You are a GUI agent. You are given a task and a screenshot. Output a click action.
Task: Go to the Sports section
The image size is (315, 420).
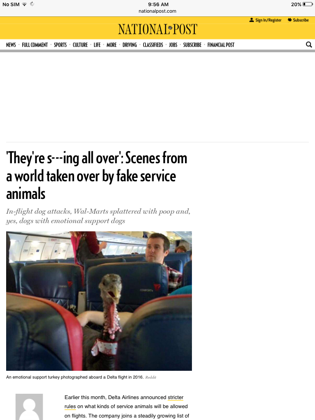pyautogui.click(x=60, y=45)
